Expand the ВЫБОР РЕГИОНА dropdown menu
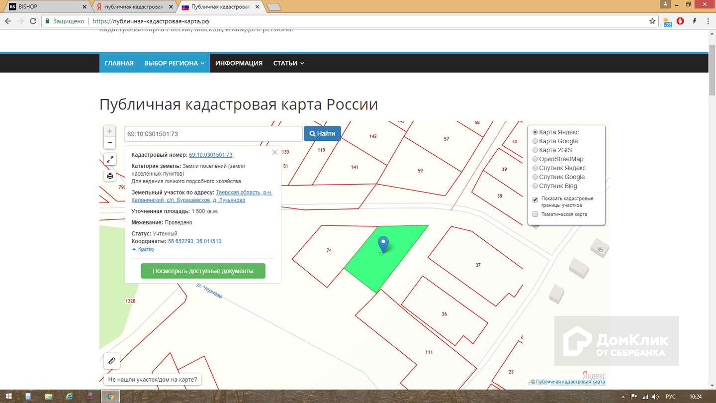The image size is (716, 403). [x=175, y=63]
